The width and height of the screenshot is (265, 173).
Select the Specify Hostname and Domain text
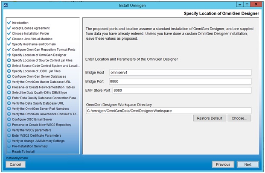point(34,44)
